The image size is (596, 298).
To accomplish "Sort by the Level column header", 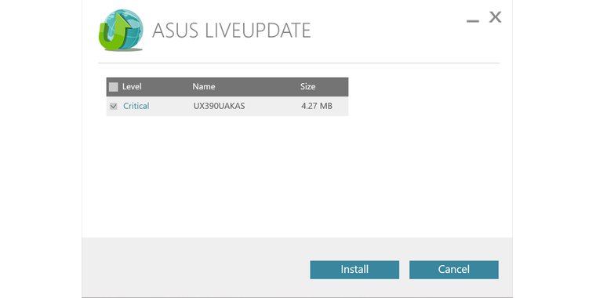I will pos(132,87).
